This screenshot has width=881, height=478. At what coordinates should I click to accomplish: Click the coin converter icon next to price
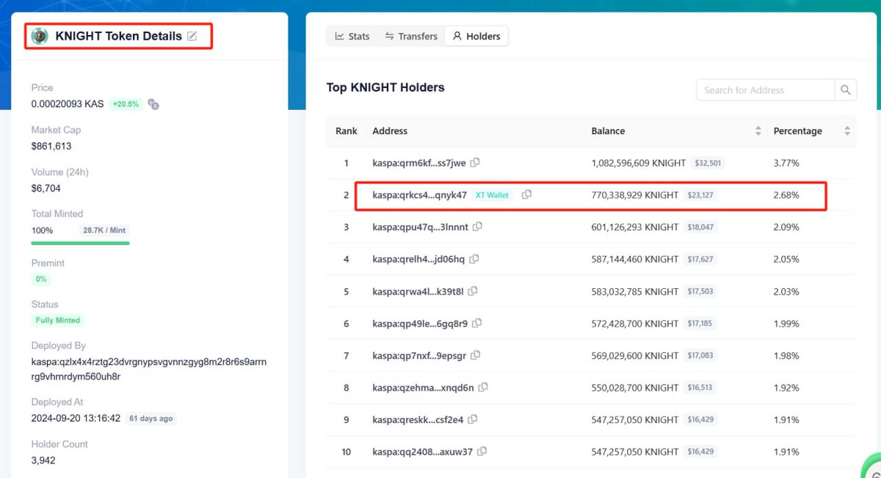153,104
